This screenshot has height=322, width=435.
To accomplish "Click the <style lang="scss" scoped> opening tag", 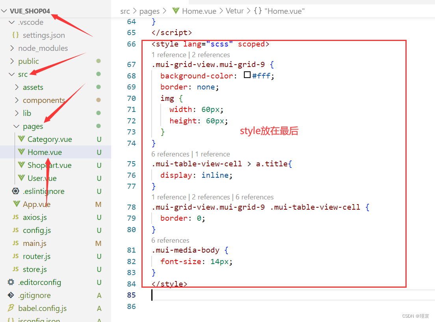I will tap(210, 44).
